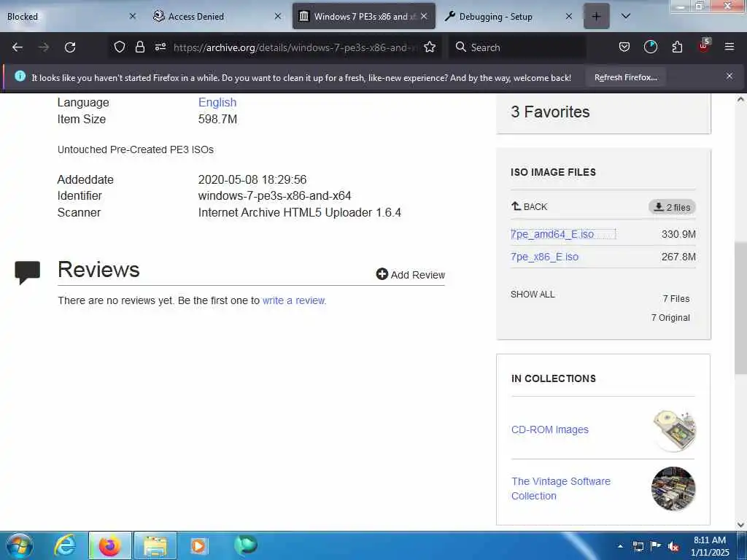
Task: Open Action Center flag icon
Action: 656,546
